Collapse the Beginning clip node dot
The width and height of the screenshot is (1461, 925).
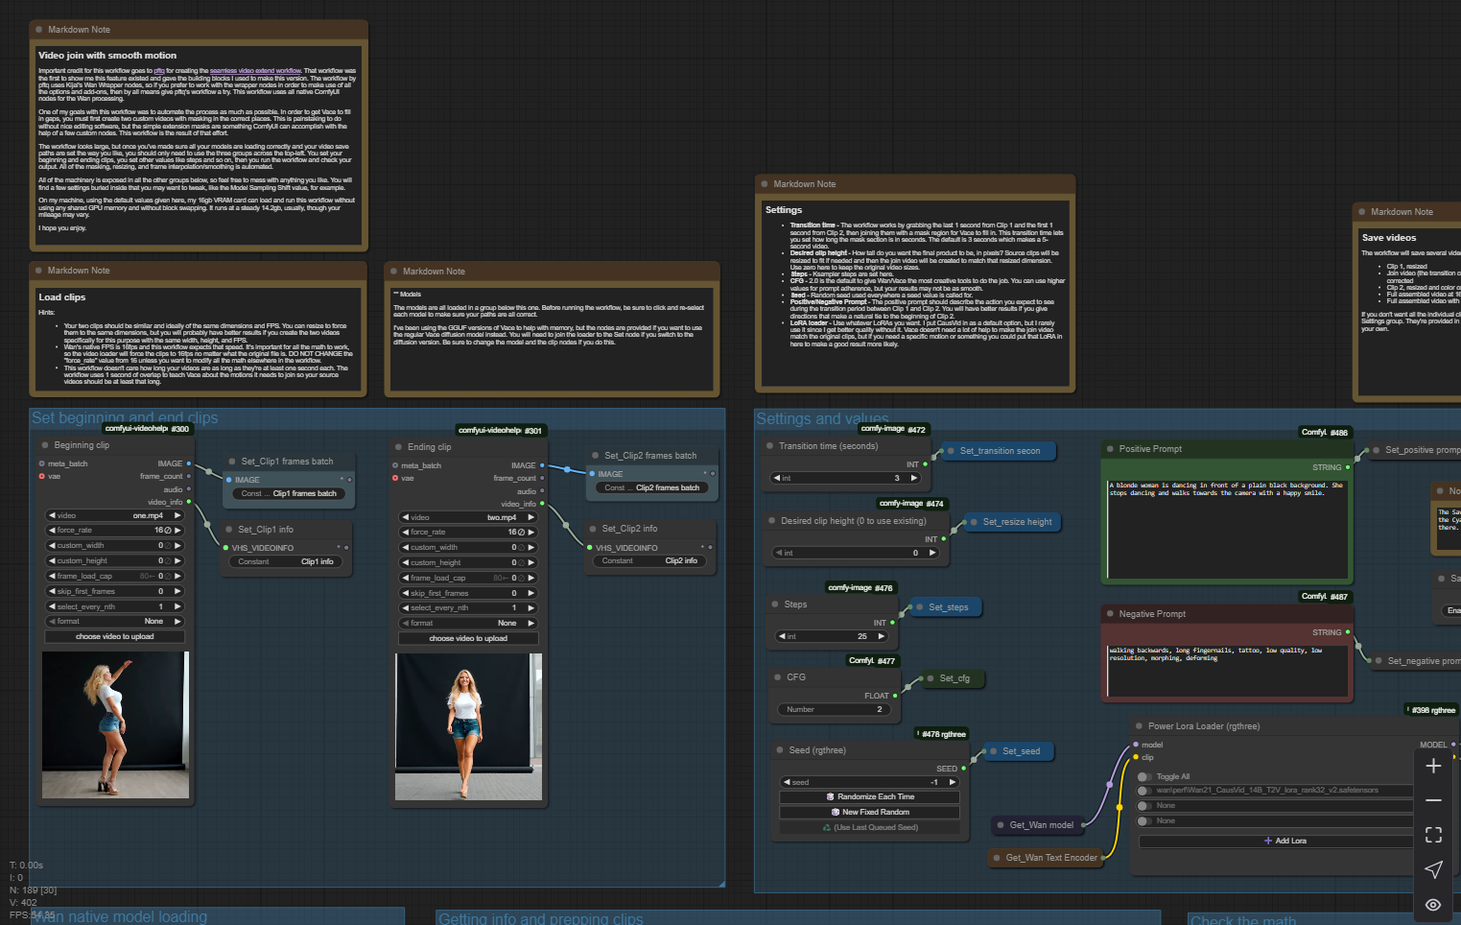[x=45, y=445]
